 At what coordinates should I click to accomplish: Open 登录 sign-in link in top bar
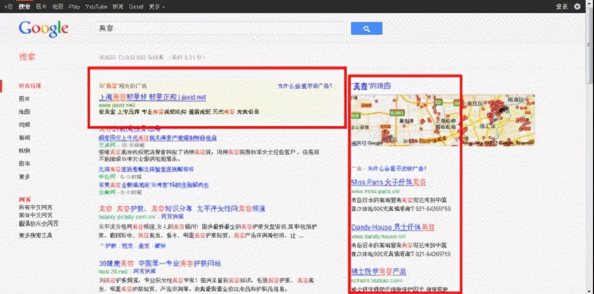[x=561, y=7]
